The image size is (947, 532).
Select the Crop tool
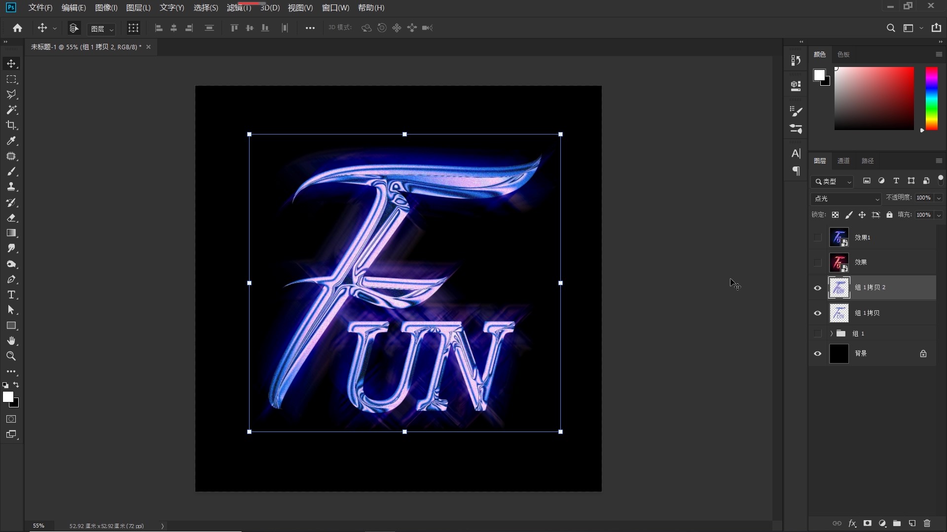(11, 125)
